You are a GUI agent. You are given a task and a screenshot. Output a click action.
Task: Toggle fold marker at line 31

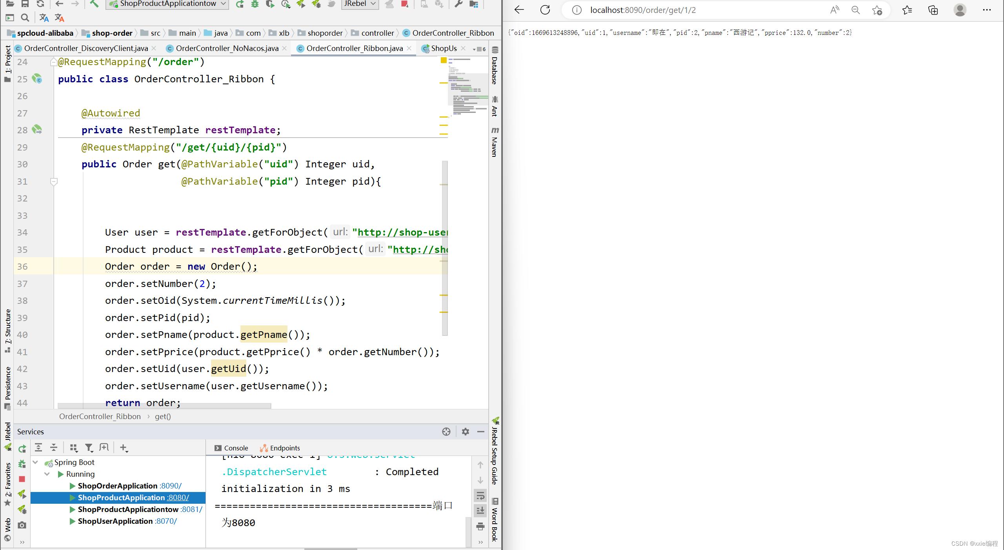tap(54, 182)
